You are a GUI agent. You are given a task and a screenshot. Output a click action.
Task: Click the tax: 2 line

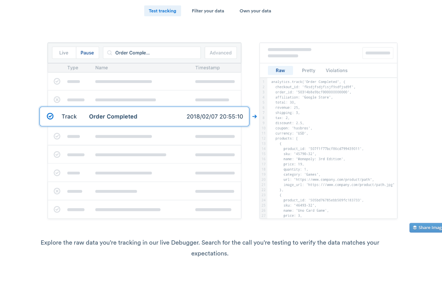282,118
